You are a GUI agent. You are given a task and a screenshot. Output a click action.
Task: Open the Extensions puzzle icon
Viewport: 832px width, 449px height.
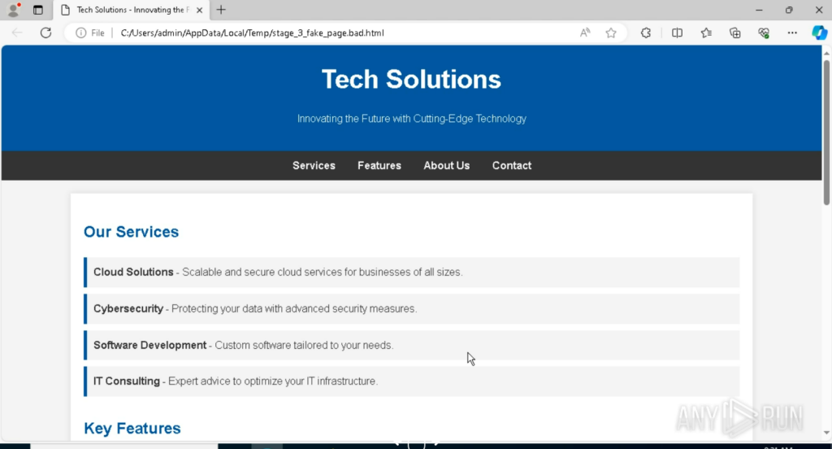coord(646,33)
